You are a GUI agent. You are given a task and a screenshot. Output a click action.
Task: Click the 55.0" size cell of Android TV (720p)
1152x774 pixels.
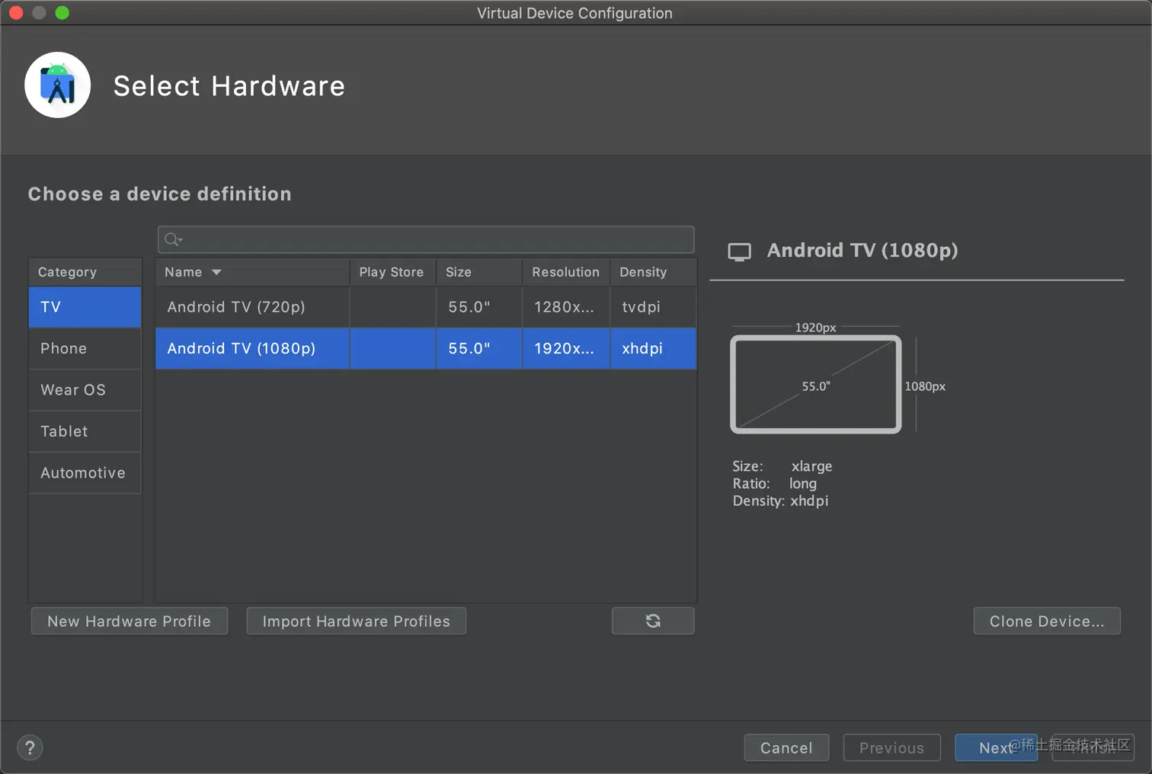tap(479, 307)
